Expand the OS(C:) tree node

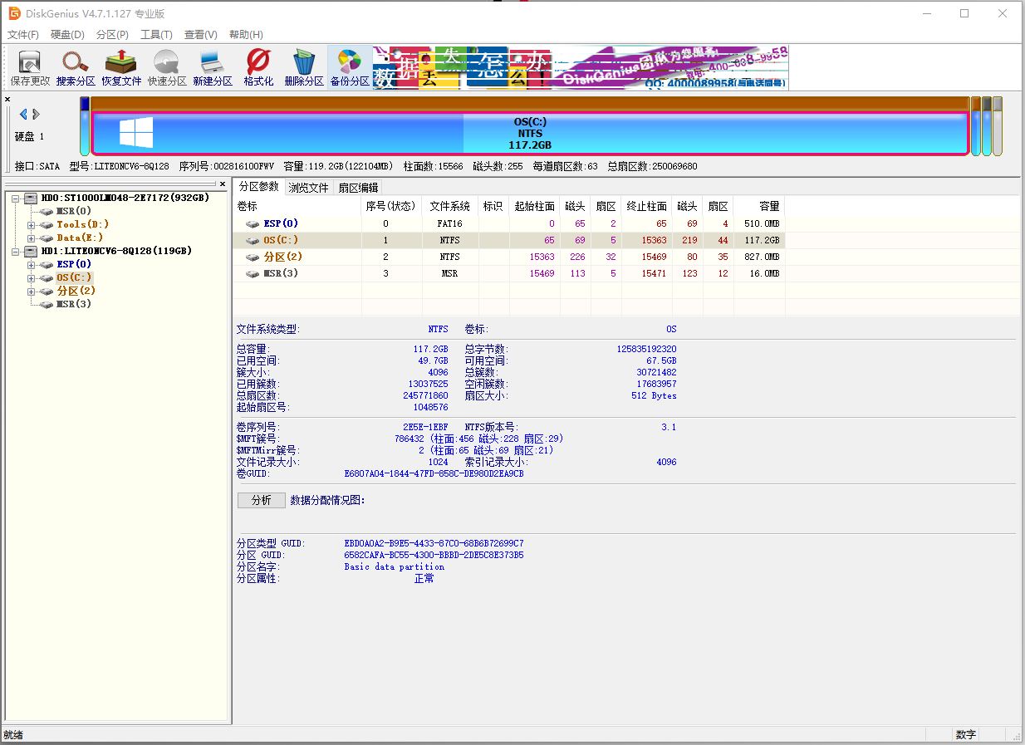[x=32, y=278]
